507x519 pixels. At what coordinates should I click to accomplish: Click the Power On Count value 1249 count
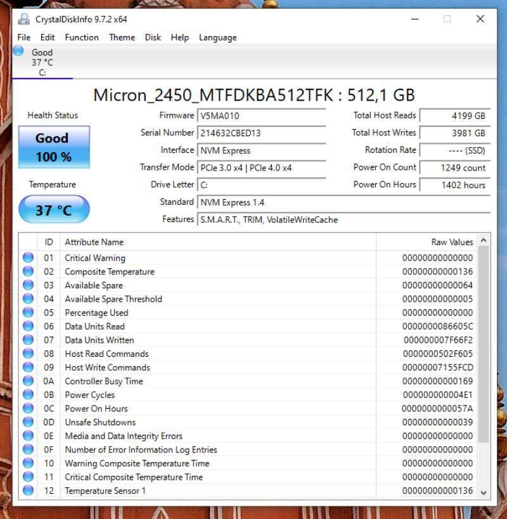click(x=455, y=167)
